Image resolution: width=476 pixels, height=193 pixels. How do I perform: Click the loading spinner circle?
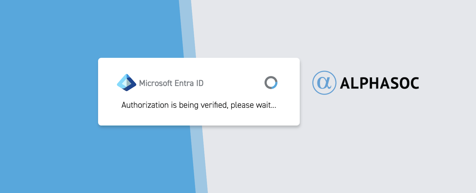(271, 83)
